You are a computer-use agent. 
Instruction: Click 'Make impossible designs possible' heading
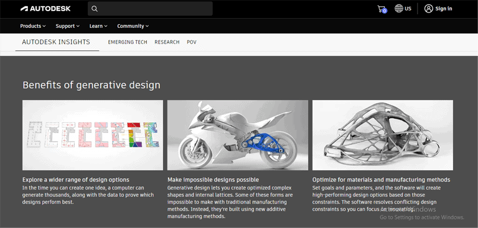pos(213,180)
